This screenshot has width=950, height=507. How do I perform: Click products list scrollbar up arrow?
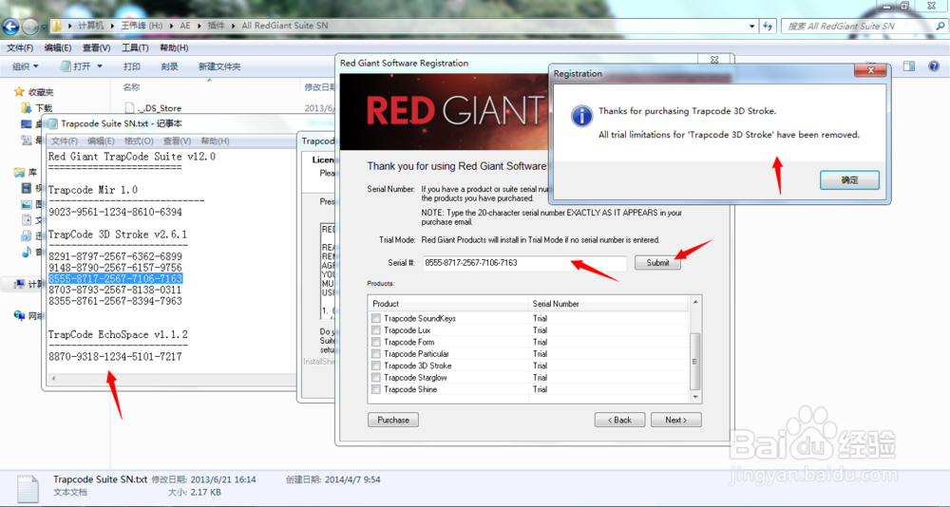point(695,301)
